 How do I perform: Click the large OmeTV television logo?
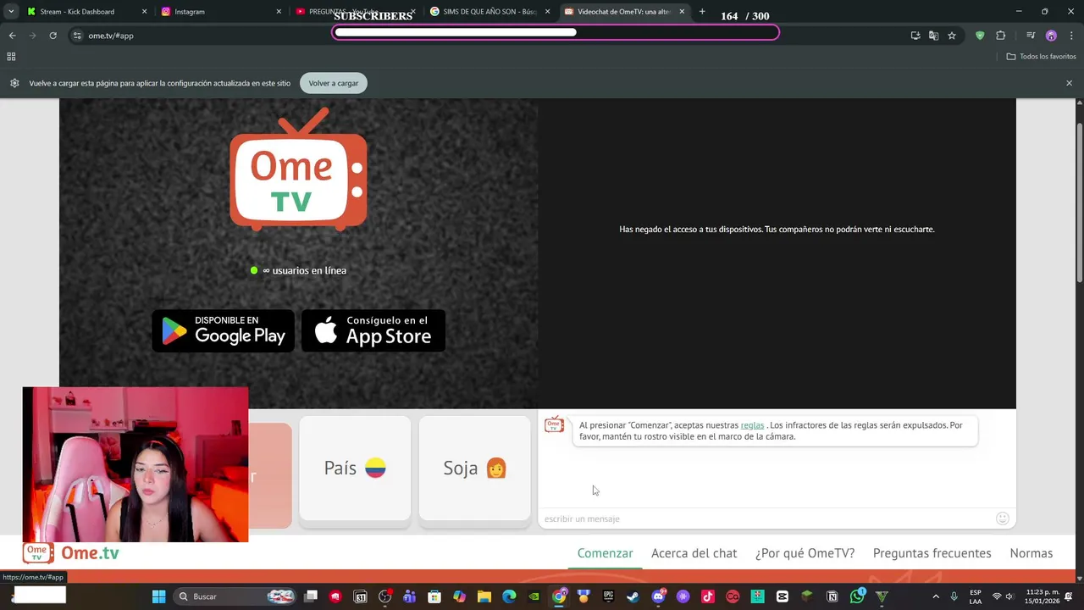298,169
